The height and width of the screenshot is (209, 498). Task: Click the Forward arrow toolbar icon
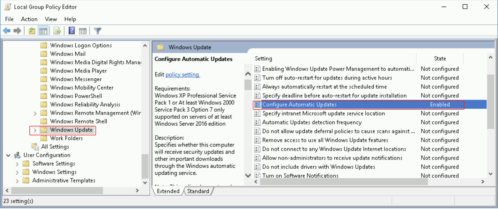pyautogui.click(x=17, y=31)
